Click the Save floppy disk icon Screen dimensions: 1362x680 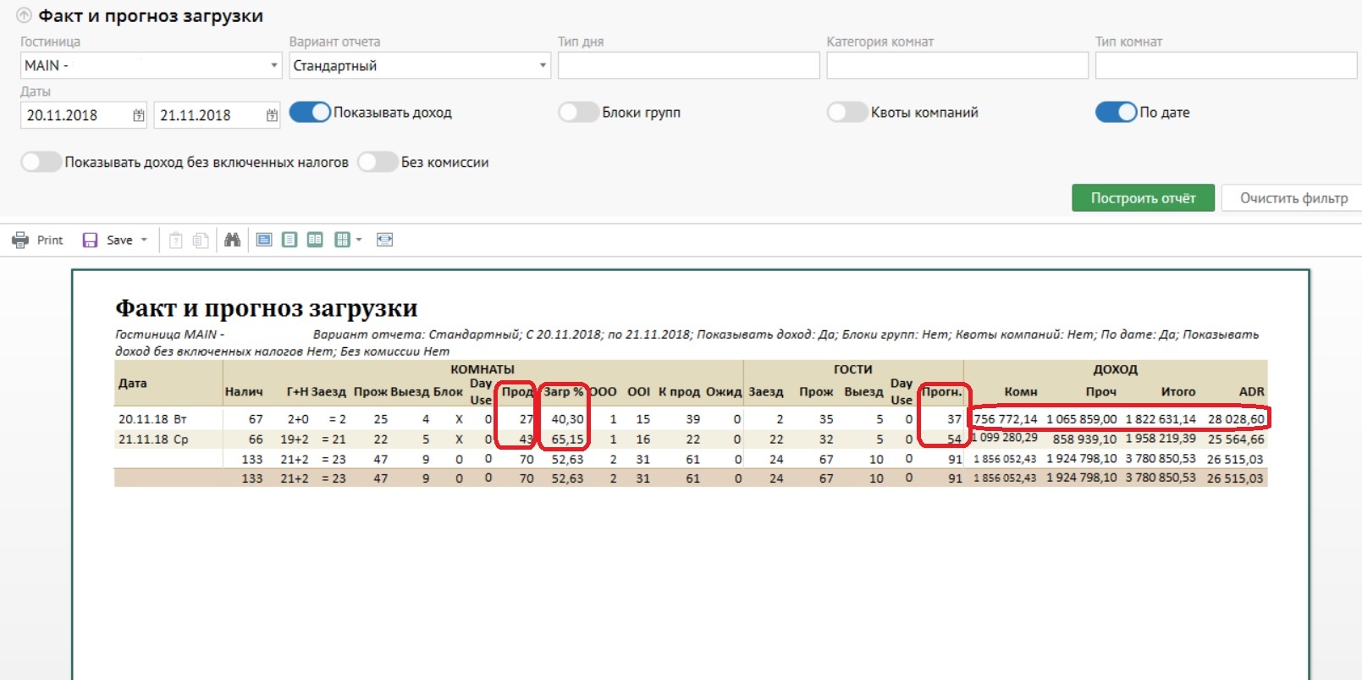(90, 240)
